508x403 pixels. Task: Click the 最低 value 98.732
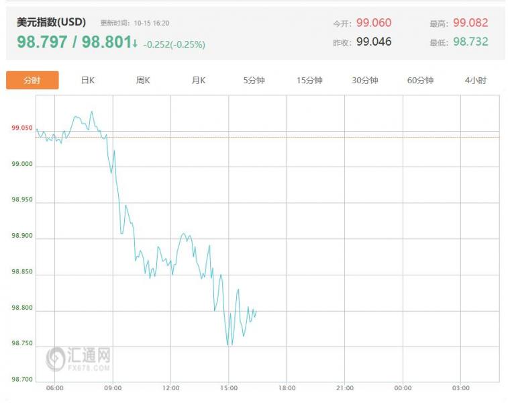(x=470, y=42)
